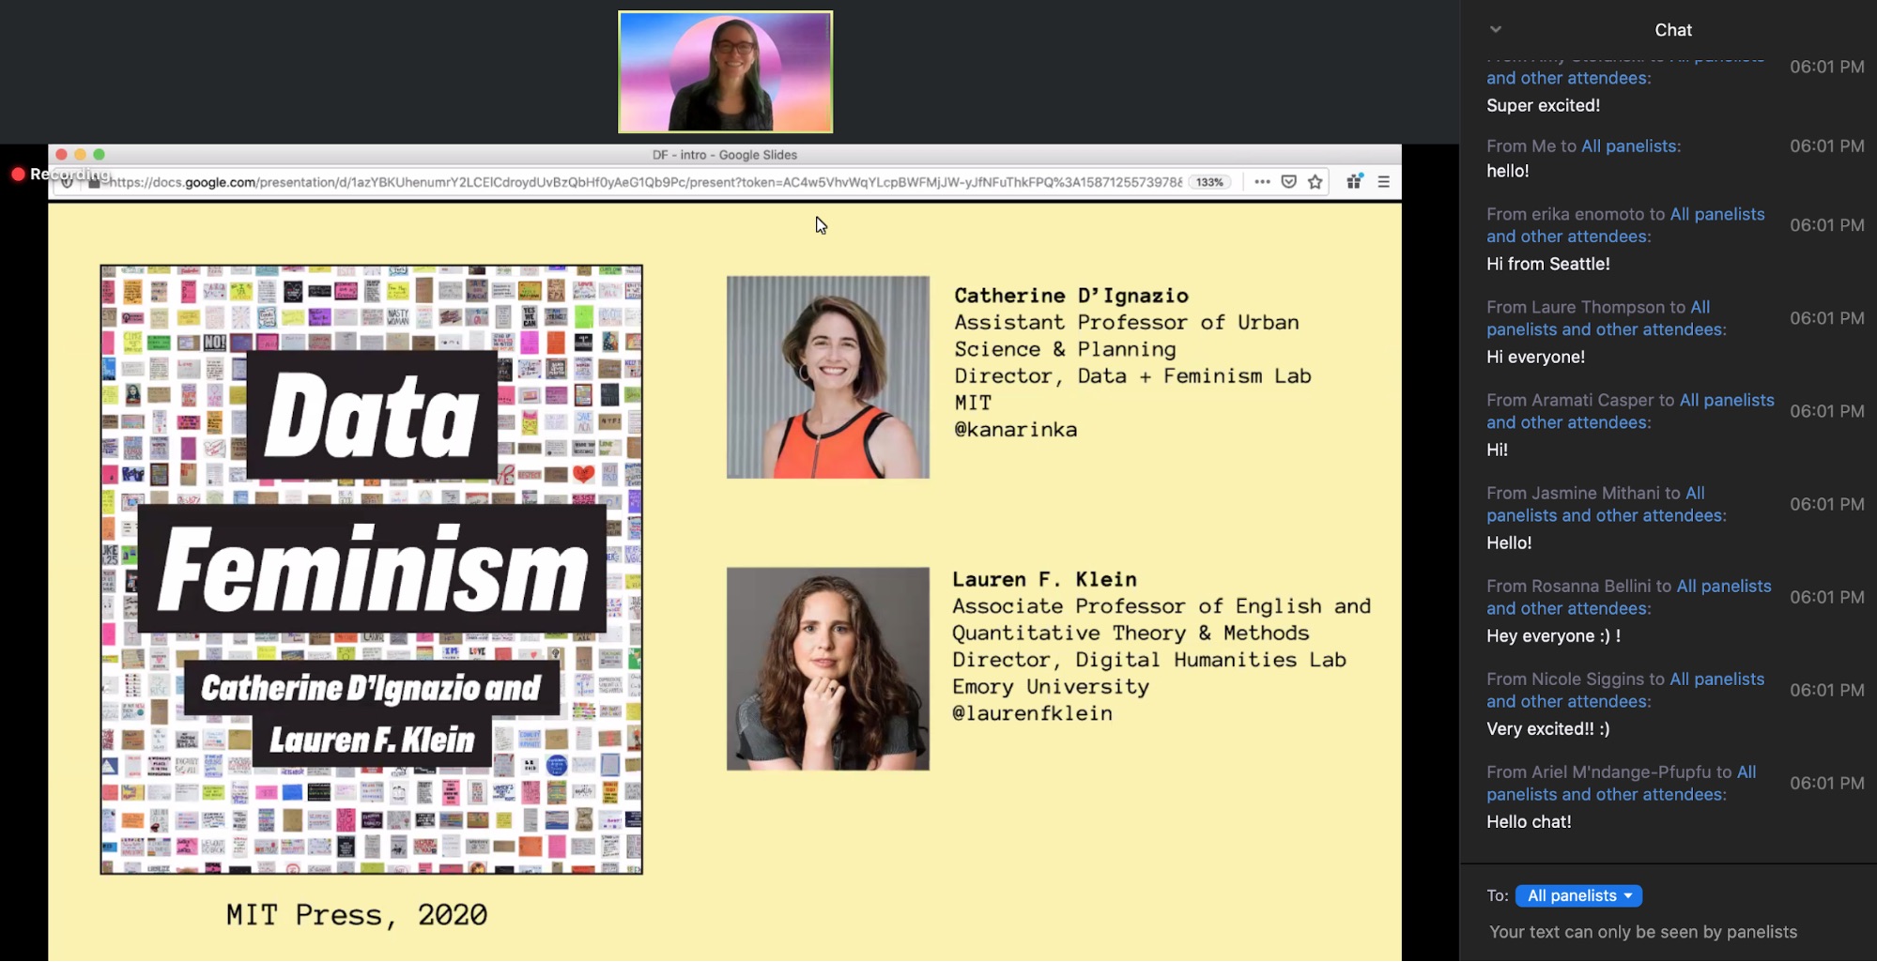Click Catherine D'Ignazio's portrait photo
Image resolution: width=1877 pixels, height=962 pixels.
tap(827, 376)
